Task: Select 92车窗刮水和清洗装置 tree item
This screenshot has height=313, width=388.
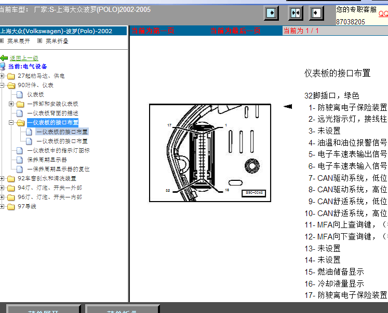Action: (x=47, y=178)
